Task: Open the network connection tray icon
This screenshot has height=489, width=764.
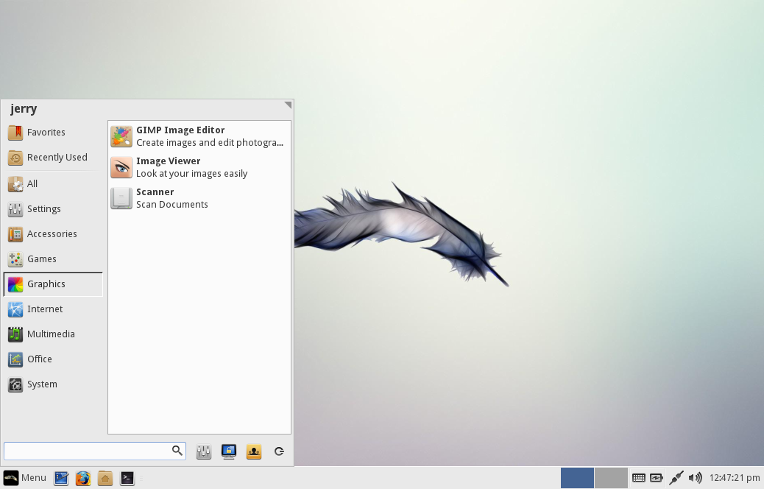Action: point(676,478)
